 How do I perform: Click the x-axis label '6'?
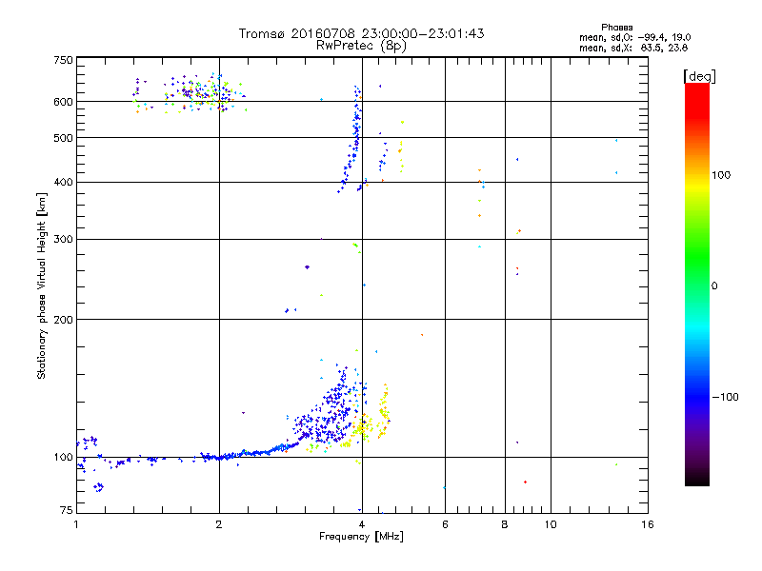(x=445, y=524)
